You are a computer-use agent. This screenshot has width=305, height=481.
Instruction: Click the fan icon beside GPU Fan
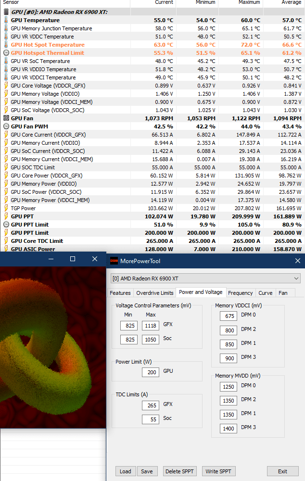tap(6, 118)
